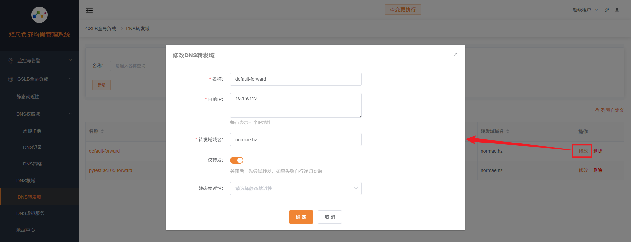This screenshot has width=631, height=242.
Task: Click the 变更执行 button
Action: pyautogui.click(x=403, y=10)
